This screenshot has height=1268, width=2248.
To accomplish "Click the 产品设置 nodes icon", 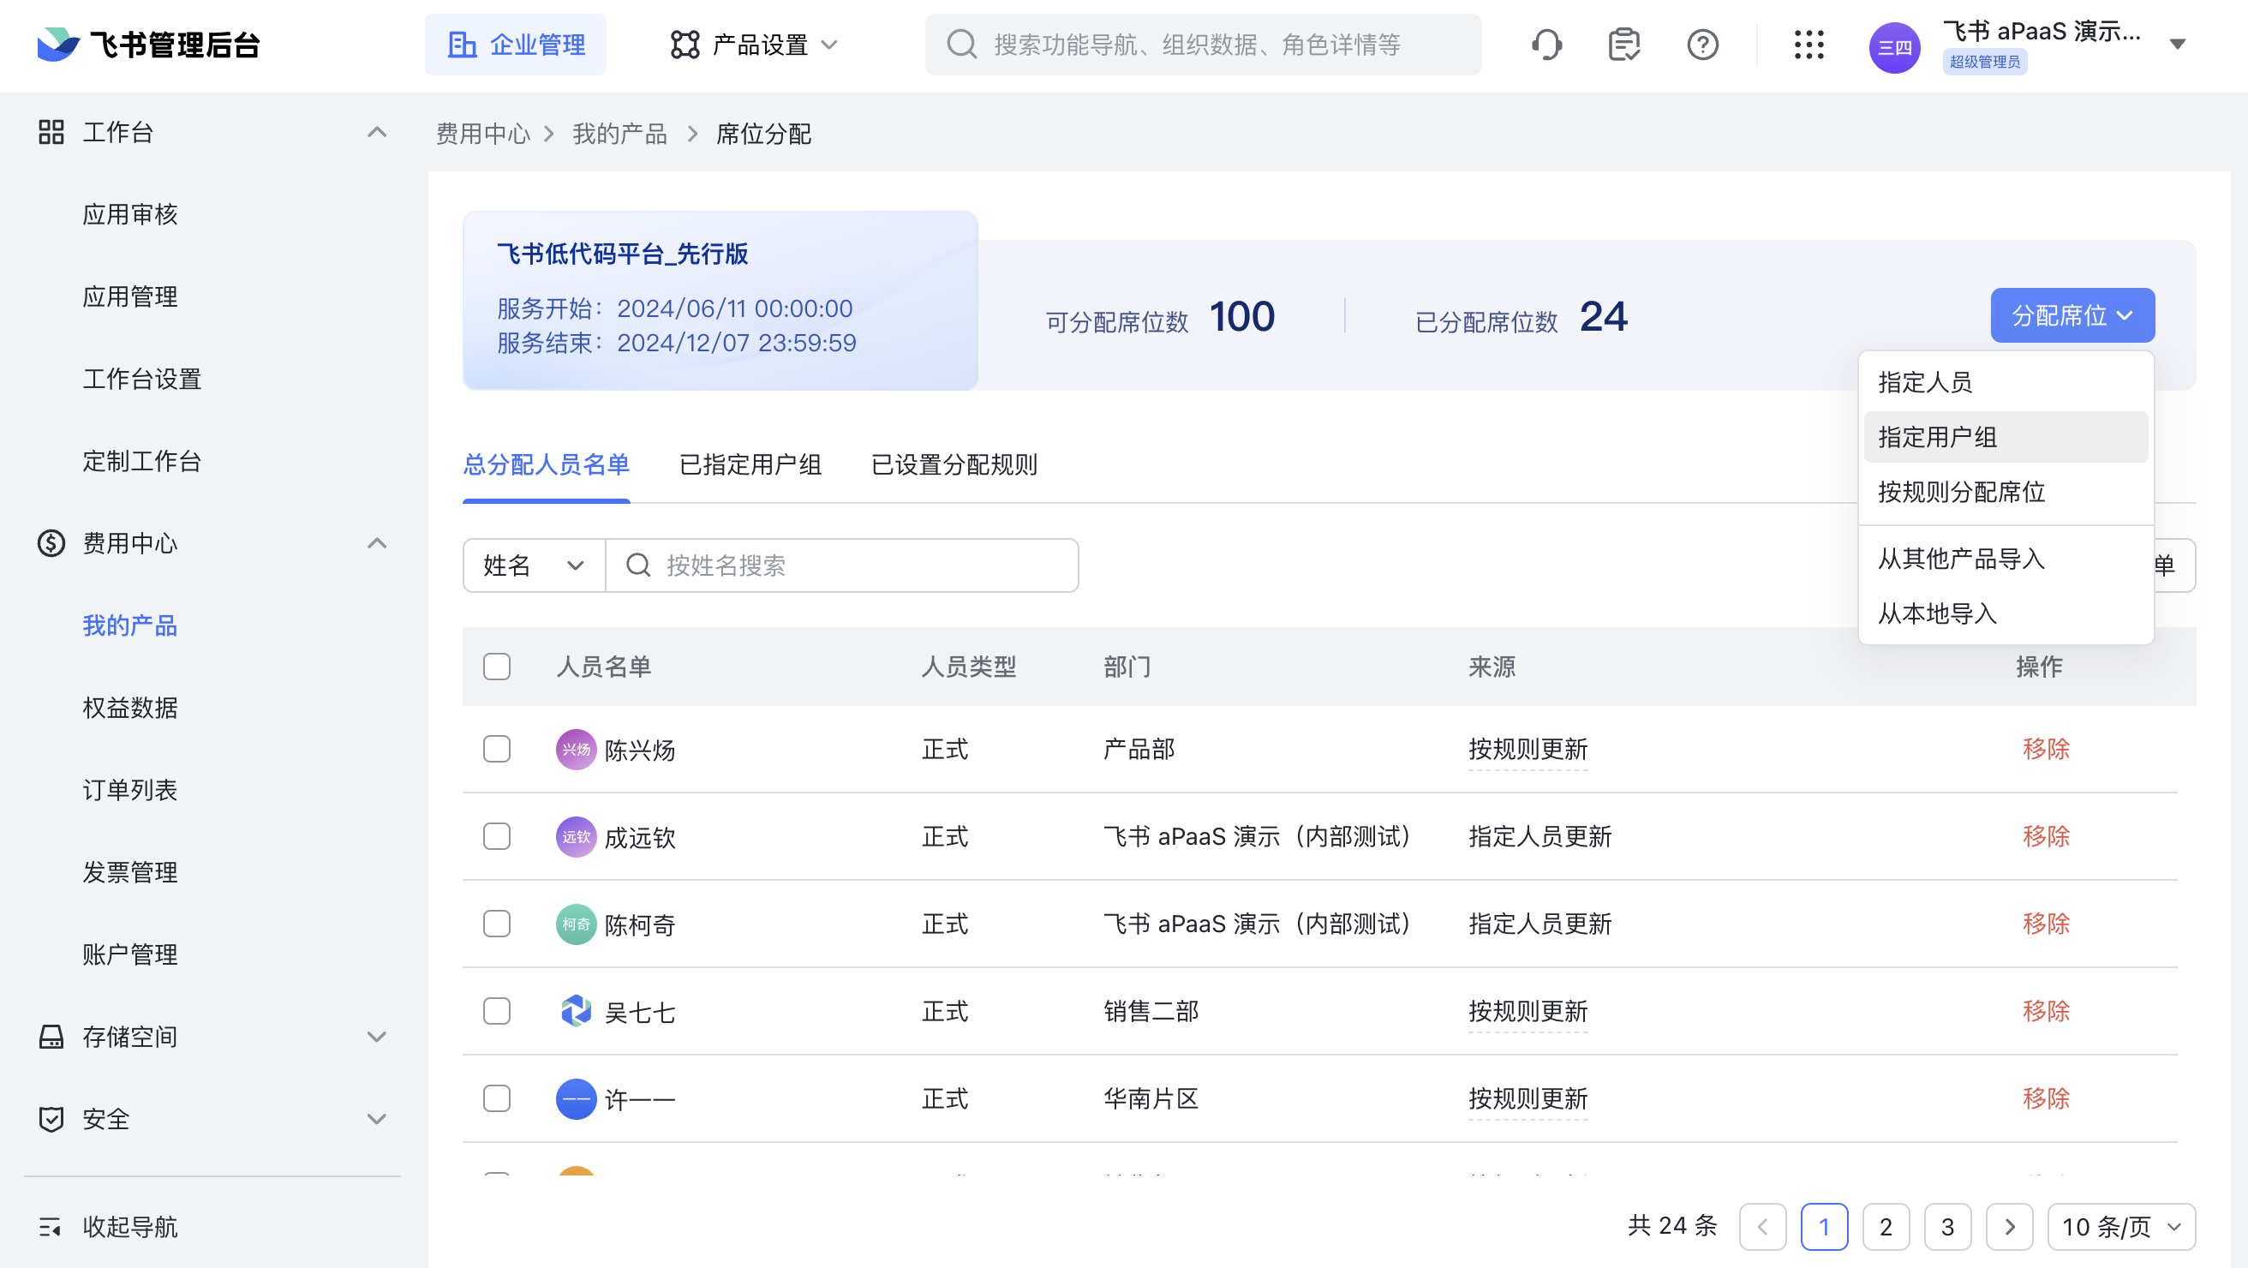I will pos(685,45).
